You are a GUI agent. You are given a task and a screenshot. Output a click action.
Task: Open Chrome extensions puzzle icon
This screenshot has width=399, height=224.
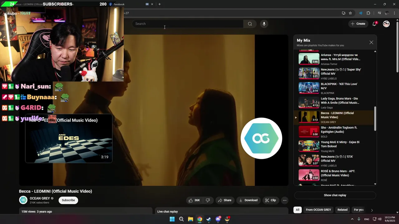368,13
